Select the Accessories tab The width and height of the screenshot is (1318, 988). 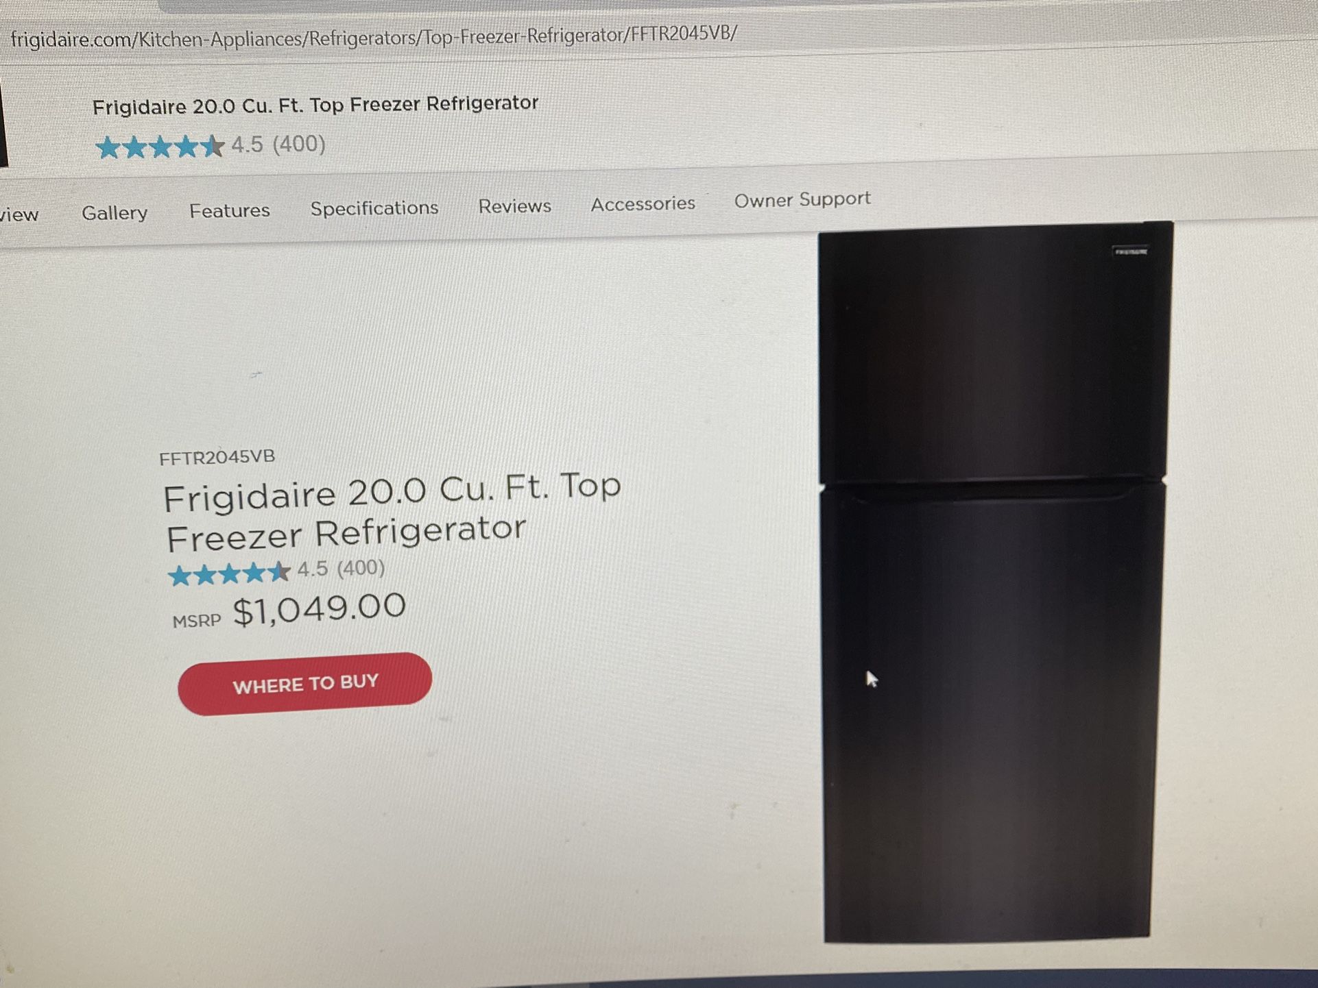pos(643,203)
